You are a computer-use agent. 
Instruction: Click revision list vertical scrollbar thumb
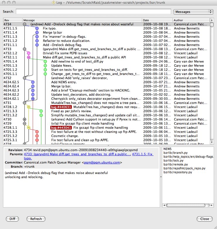(212, 25)
